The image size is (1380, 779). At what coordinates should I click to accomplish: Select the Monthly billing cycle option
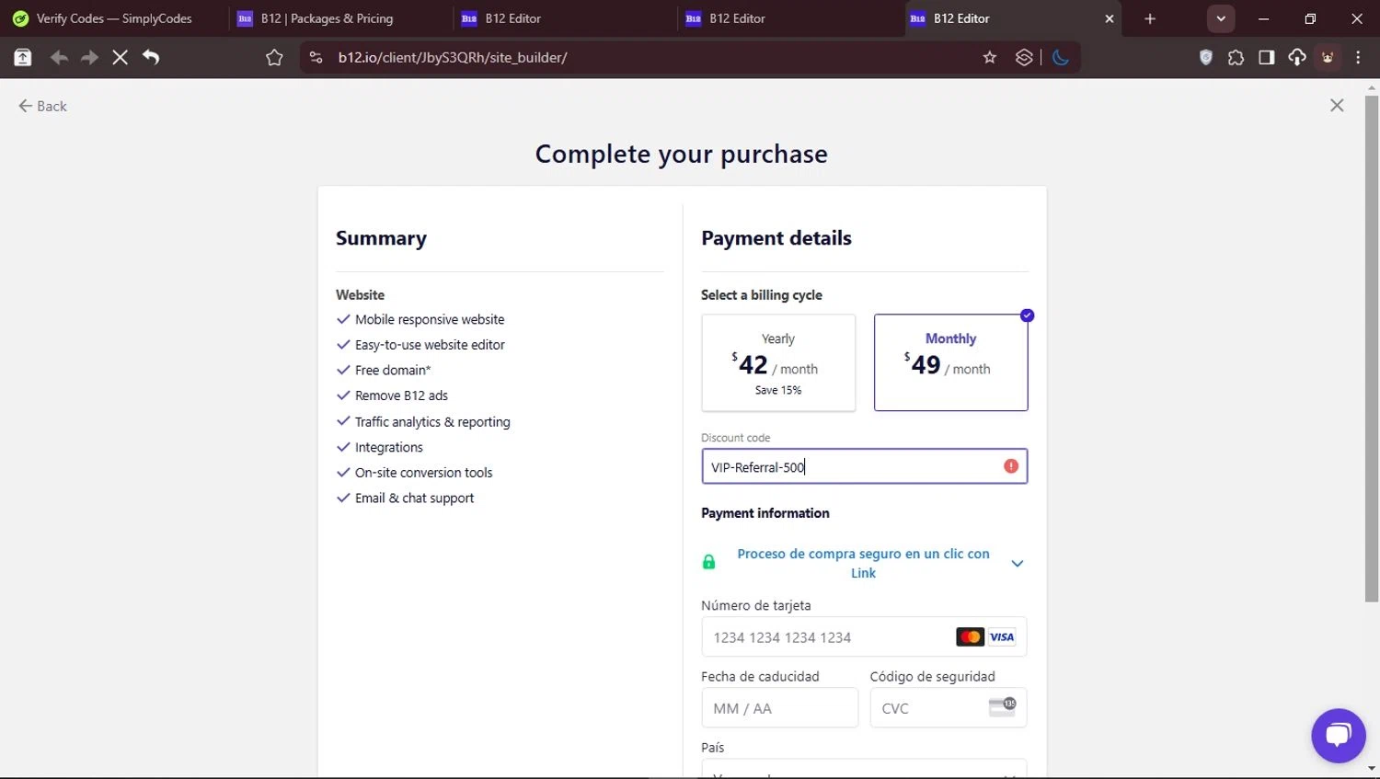click(950, 362)
